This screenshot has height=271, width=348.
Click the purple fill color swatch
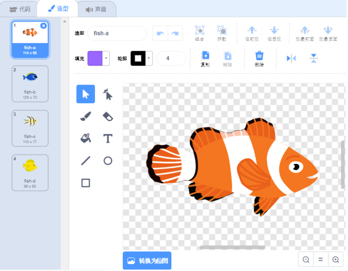[x=95, y=58]
